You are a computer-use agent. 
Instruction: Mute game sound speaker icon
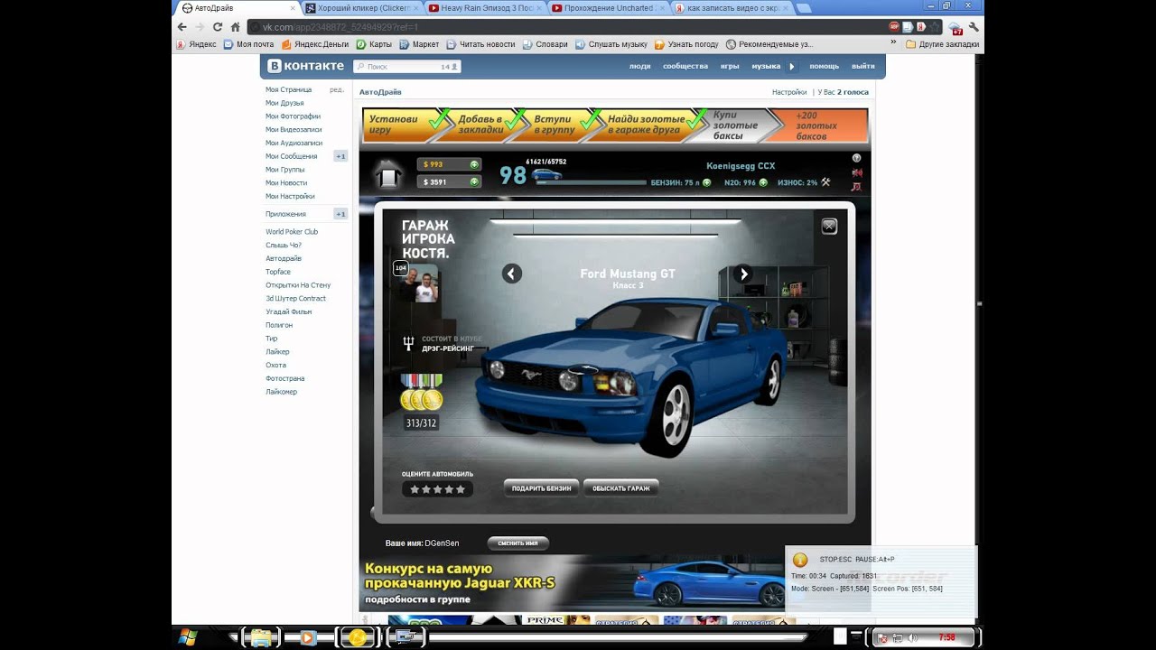pos(857,172)
